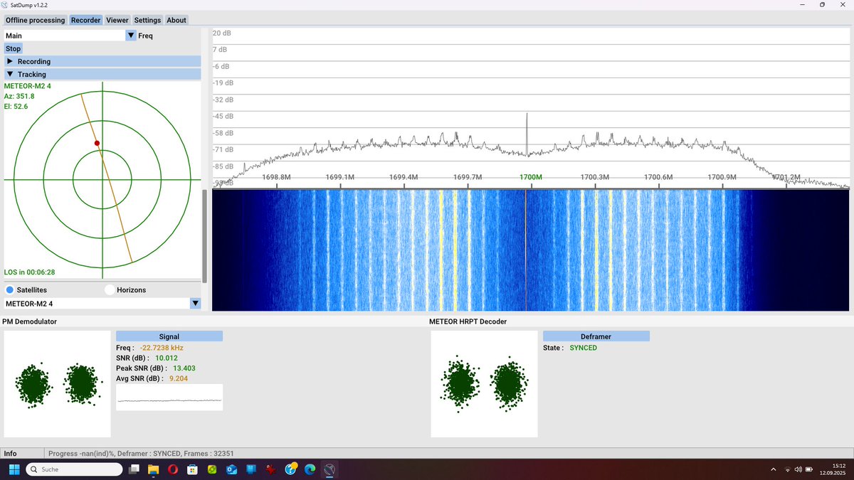
Task: Click the battery status icon
Action: 809,469
